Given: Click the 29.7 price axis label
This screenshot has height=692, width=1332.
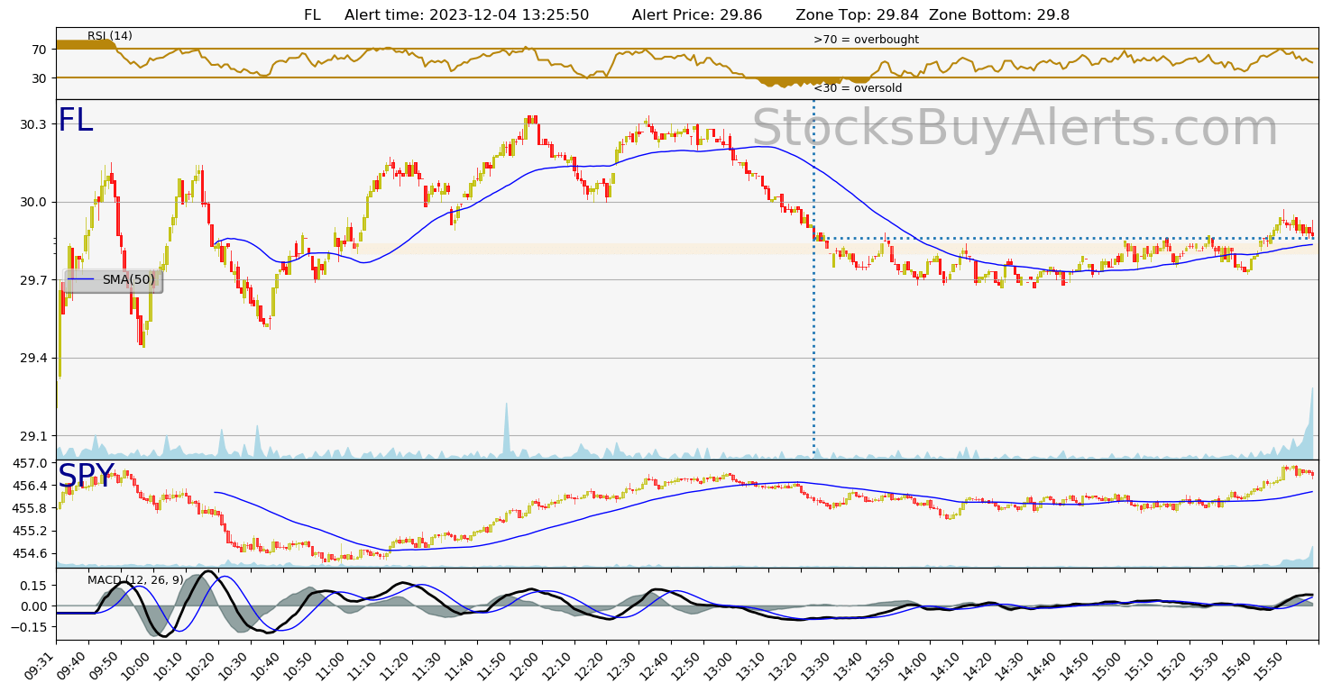Looking at the screenshot, I should pos(34,280).
